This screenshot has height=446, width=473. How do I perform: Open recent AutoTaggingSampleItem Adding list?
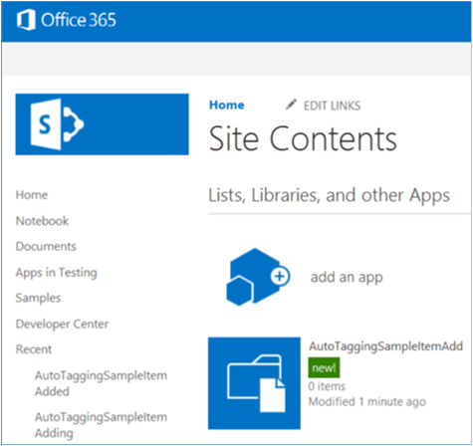coord(101,425)
